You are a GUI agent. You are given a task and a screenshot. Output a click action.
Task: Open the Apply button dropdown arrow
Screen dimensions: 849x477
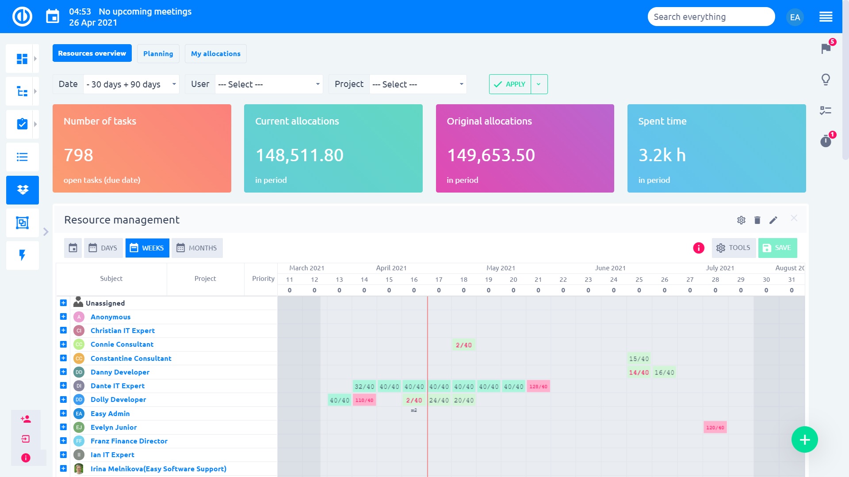pyautogui.click(x=539, y=84)
